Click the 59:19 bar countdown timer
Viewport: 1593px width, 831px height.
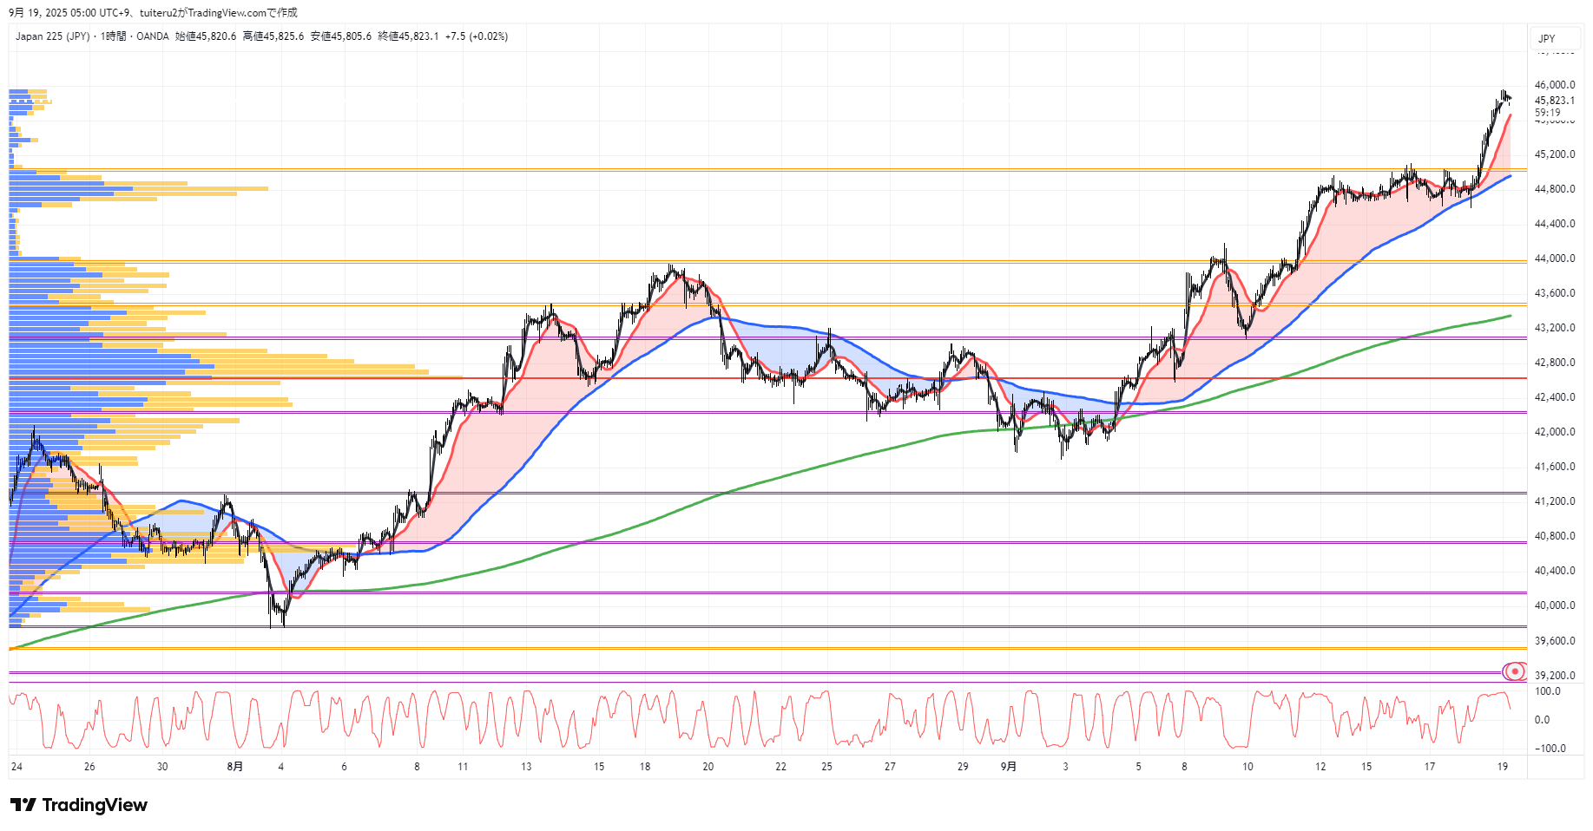tap(1547, 113)
